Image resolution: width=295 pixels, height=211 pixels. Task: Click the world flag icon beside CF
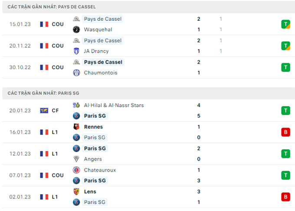[x=44, y=111]
